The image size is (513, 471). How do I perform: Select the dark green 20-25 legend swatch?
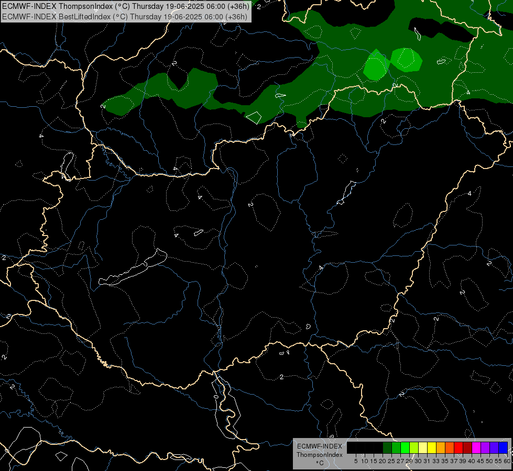[387, 447]
